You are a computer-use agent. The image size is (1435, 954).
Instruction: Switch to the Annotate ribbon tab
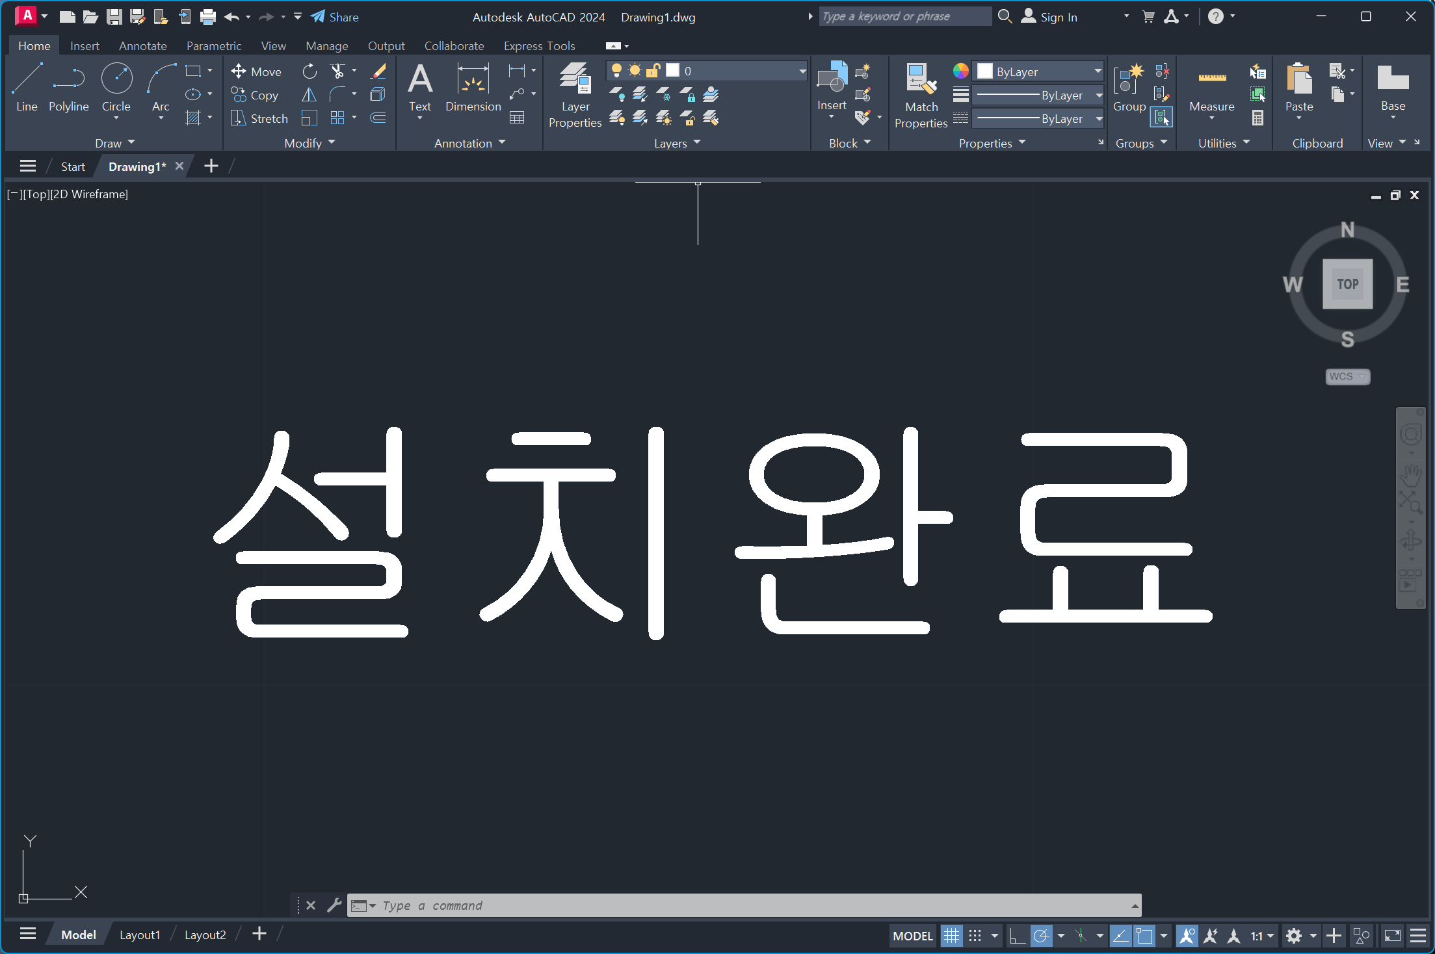[142, 45]
